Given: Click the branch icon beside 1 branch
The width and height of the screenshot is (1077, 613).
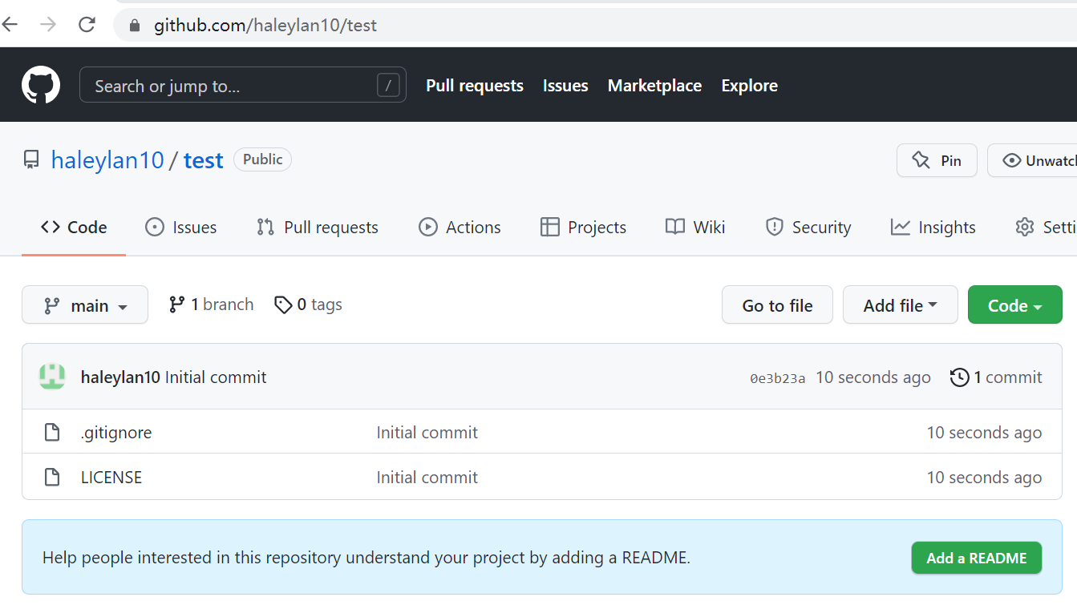Looking at the screenshot, I should tap(177, 304).
